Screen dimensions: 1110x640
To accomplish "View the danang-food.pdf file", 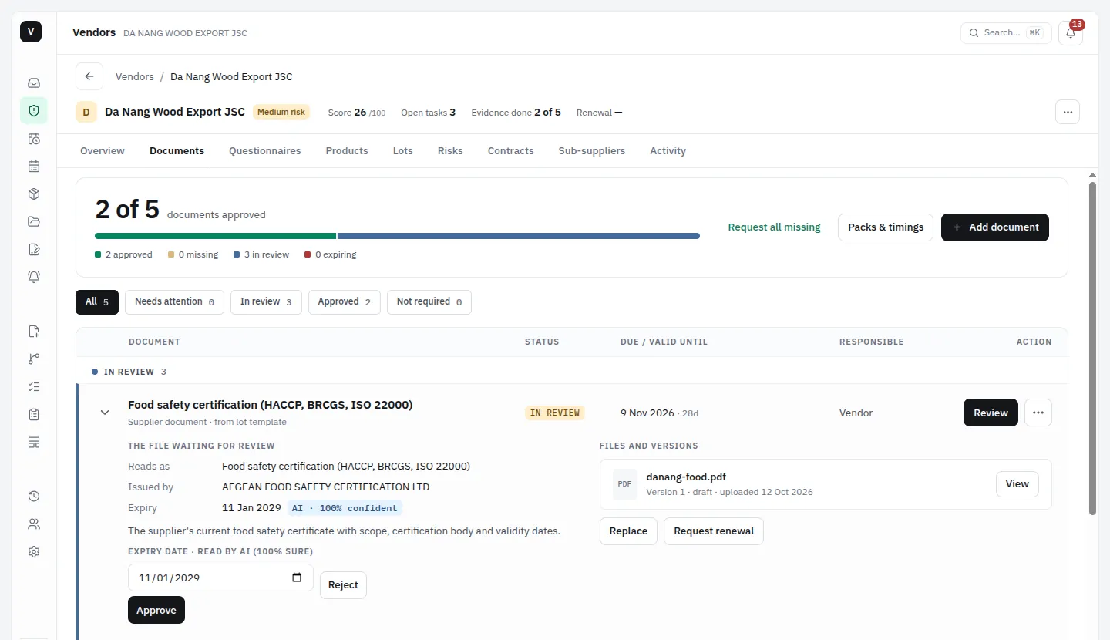I will pos(1017,484).
